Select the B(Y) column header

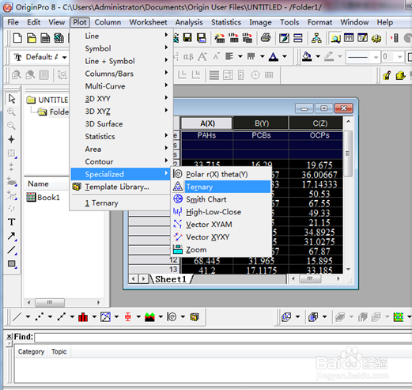261,123
